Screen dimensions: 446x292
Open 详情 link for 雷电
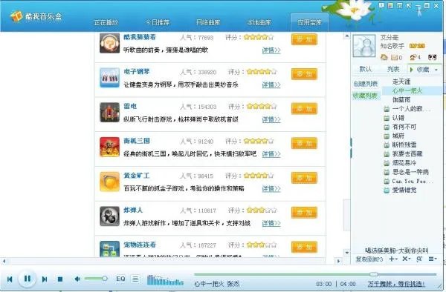(x=271, y=119)
